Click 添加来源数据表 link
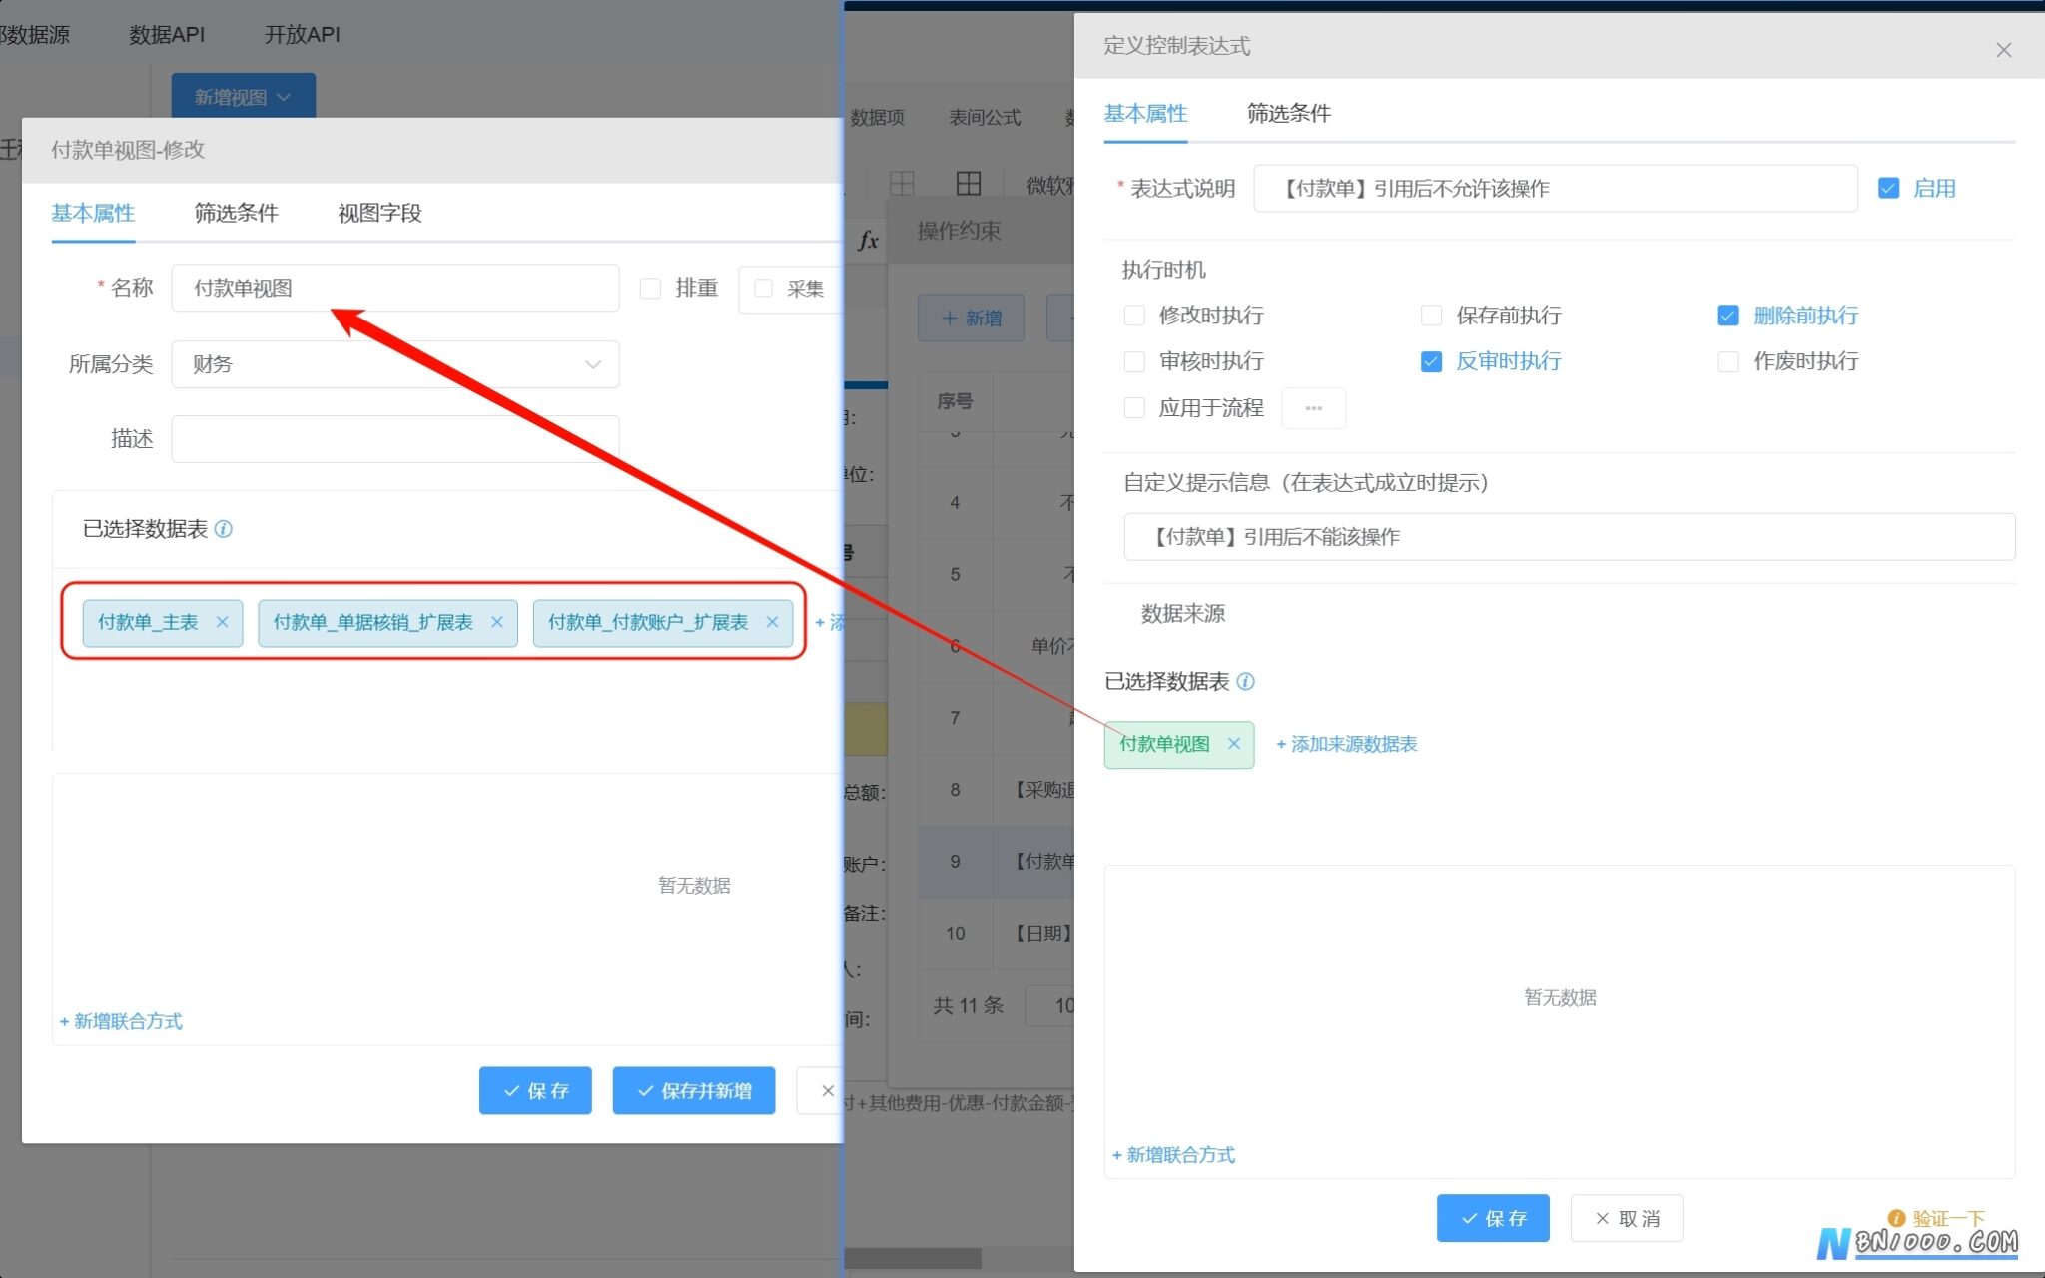This screenshot has width=2045, height=1278. (1347, 744)
